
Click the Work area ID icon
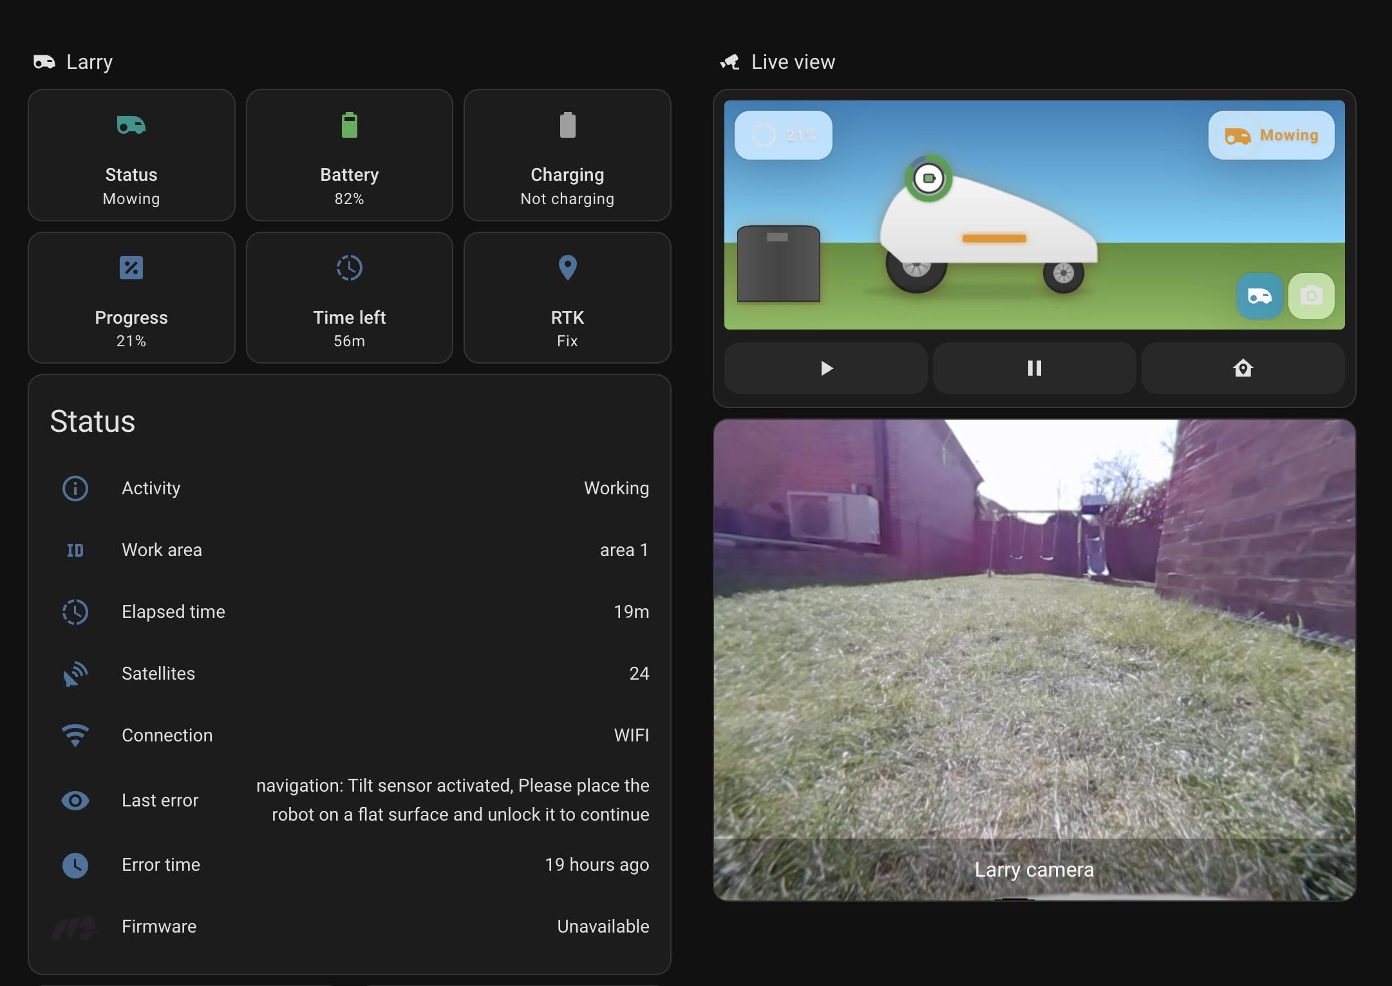click(75, 550)
